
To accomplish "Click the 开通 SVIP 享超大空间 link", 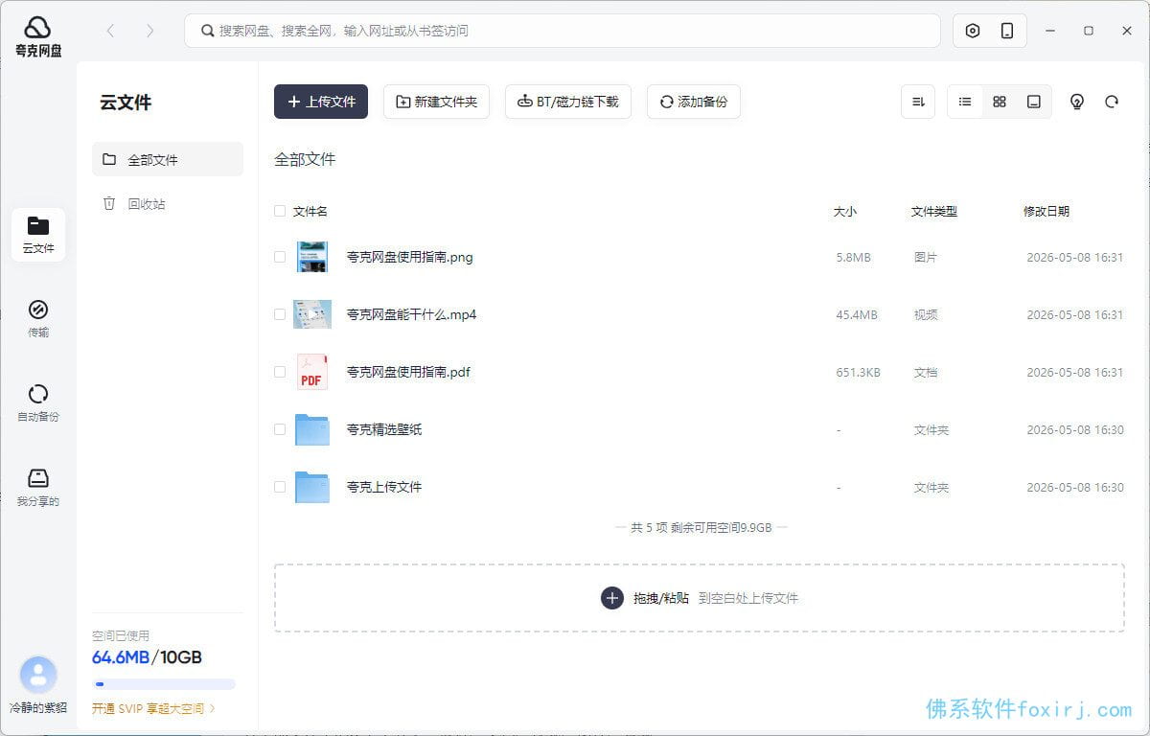I will coord(153,709).
